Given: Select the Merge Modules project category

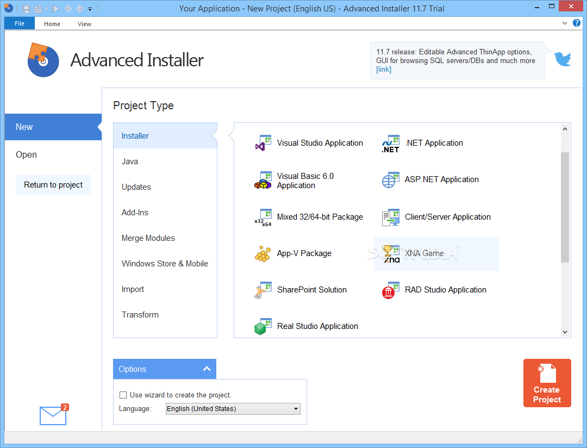Looking at the screenshot, I should coord(165,238).
